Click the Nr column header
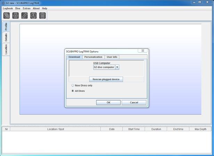Image resolution: width=214 pixels, height=156 pixels. pyautogui.click(x=6, y=129)
